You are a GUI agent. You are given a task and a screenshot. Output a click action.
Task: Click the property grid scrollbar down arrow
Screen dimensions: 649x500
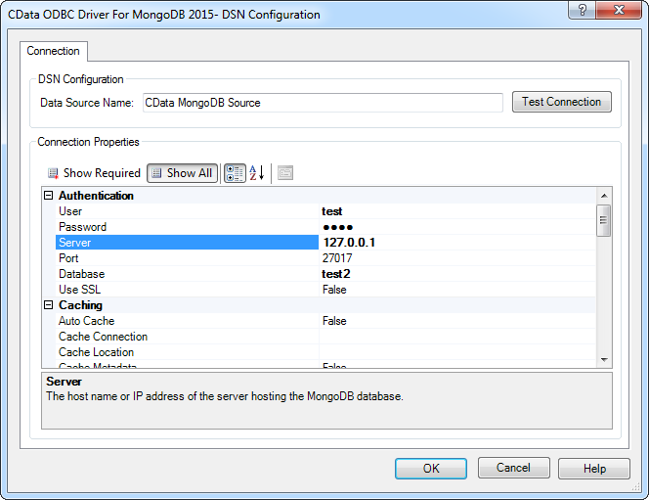click(x=604, y=359)
